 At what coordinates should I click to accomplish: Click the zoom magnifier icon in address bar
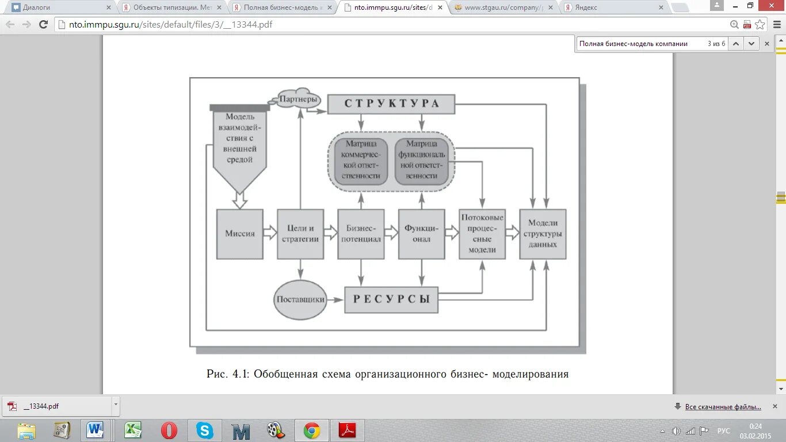coord(734,24)
